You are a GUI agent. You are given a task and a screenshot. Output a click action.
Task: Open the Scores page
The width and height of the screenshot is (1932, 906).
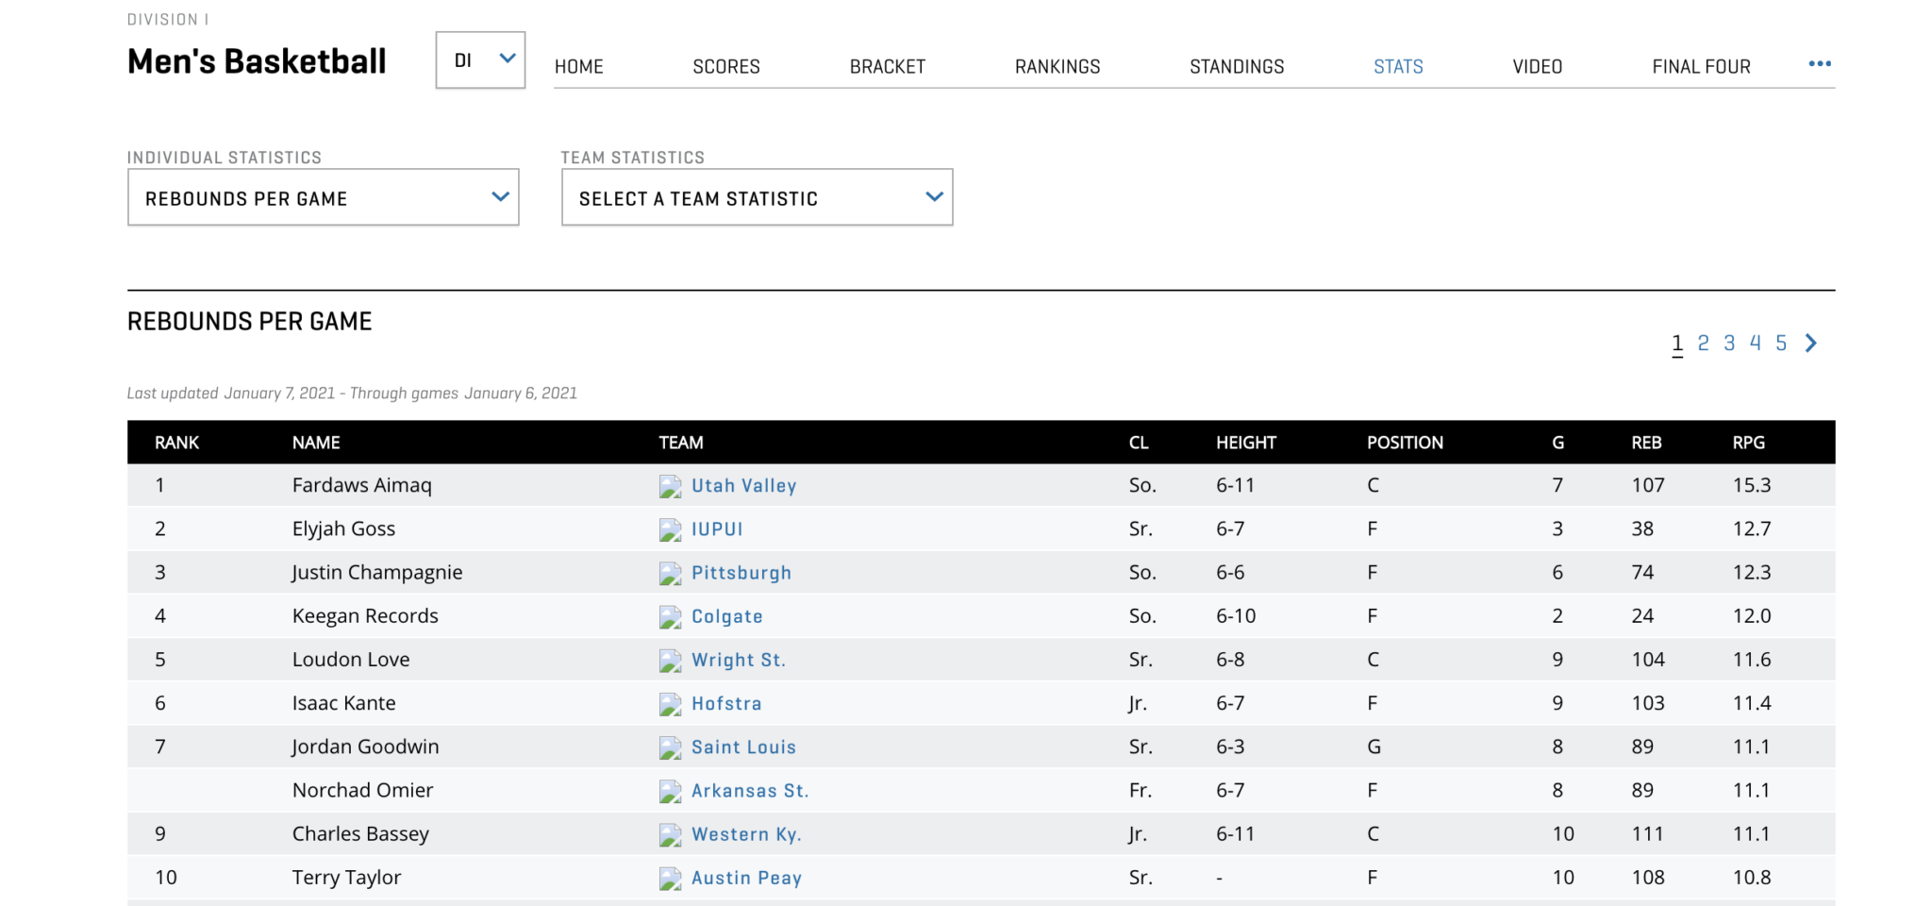[x=726, y=66]
